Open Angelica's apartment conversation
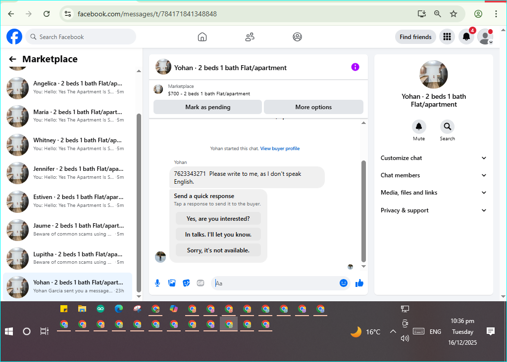Viewport: 507px width, 362px height. 68,88
